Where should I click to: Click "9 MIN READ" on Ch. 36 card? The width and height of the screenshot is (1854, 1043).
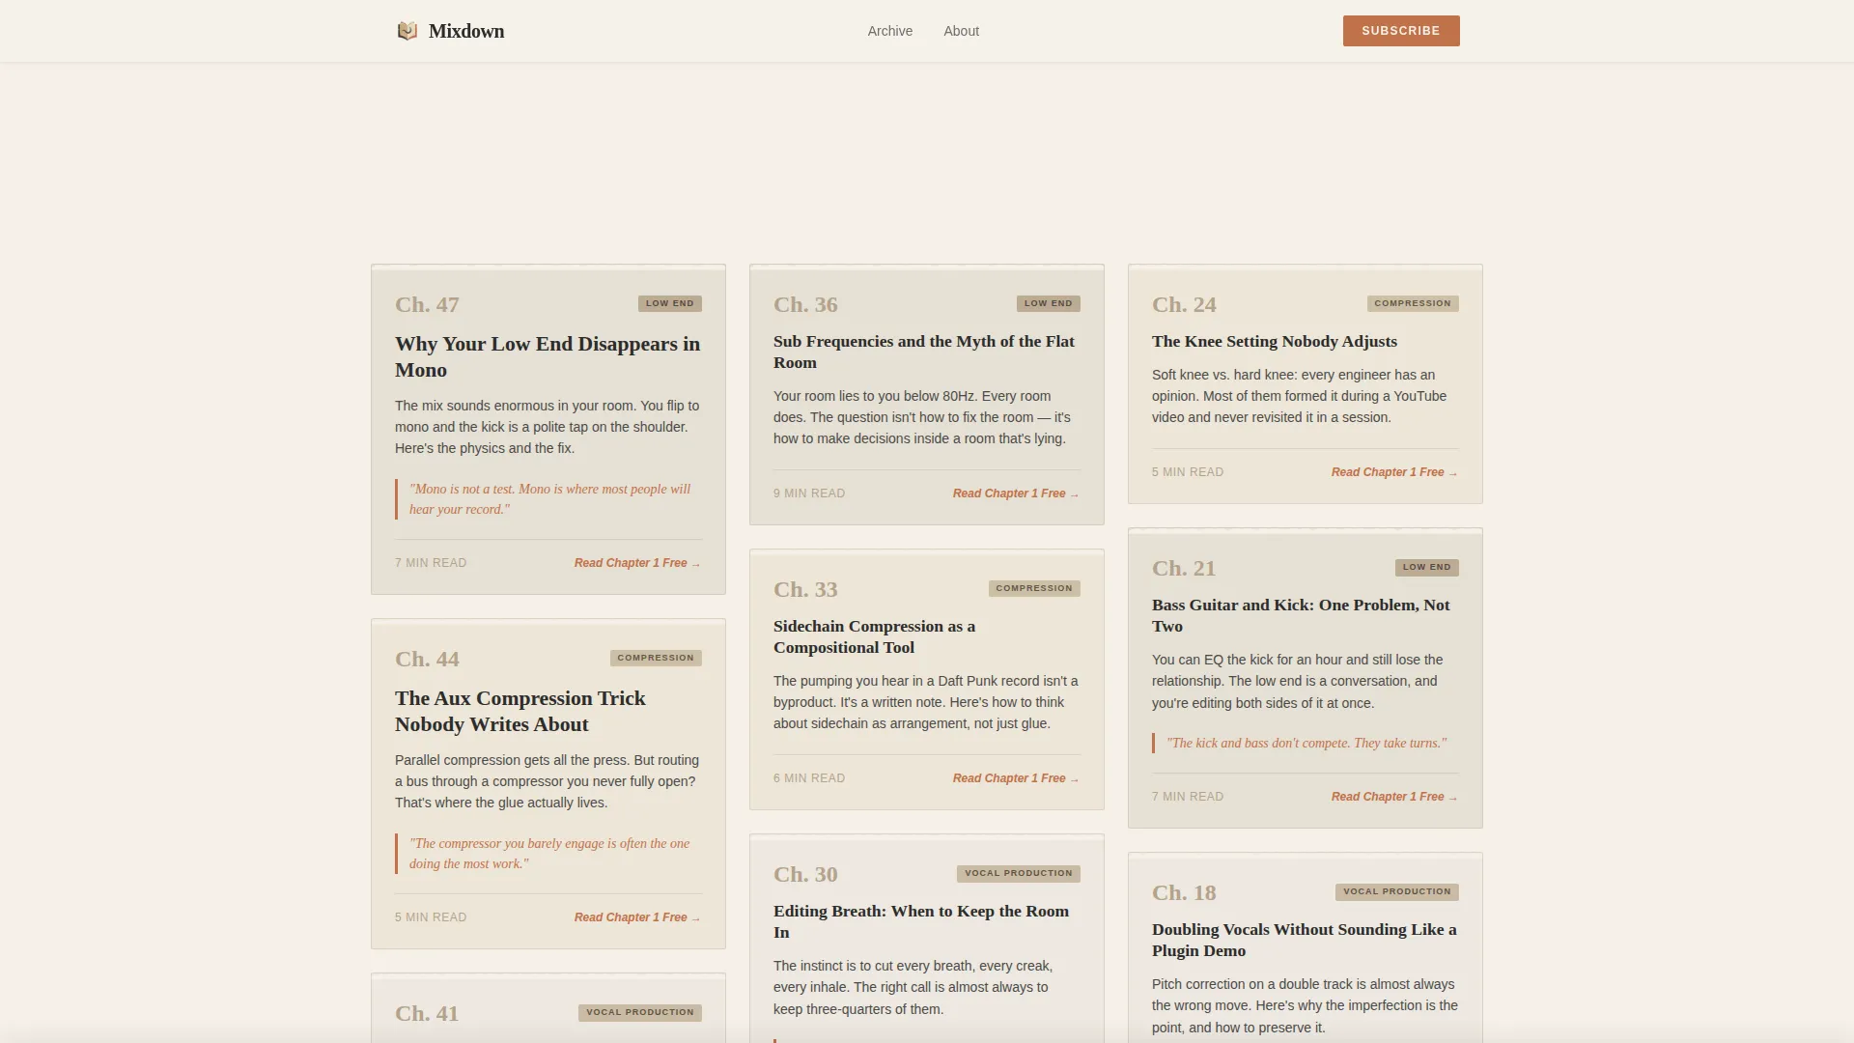click(x=809, y=493)
